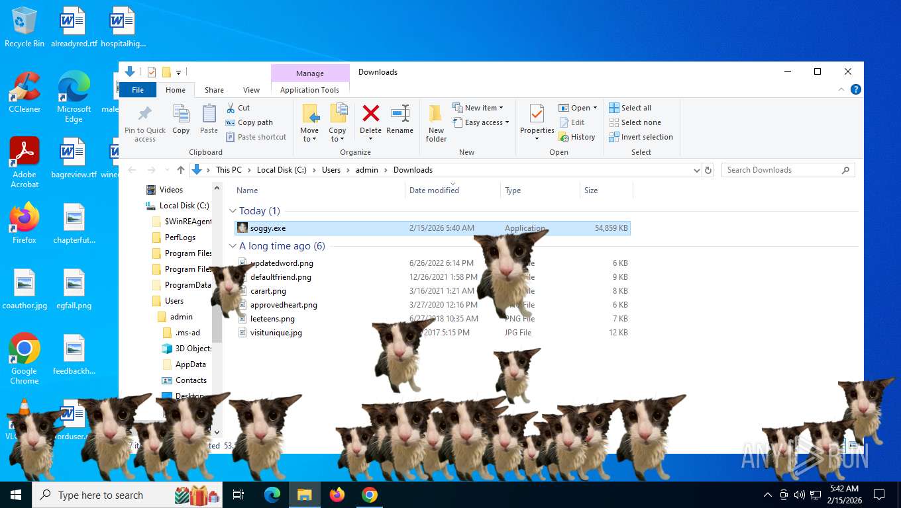Select visitunique.jpg file

(276, 333)
